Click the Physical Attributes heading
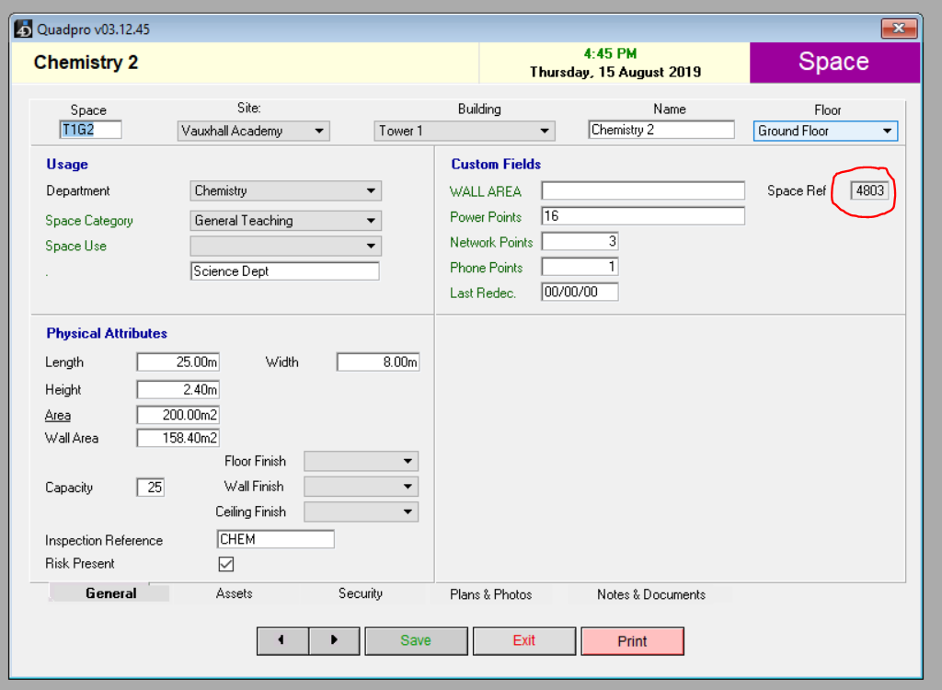Viewport: 942px width, 690px height. click(x=107, y=334)
